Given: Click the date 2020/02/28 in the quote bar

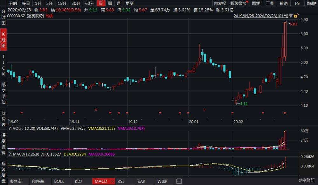Looking at the screenshot, I should point(19,10).
